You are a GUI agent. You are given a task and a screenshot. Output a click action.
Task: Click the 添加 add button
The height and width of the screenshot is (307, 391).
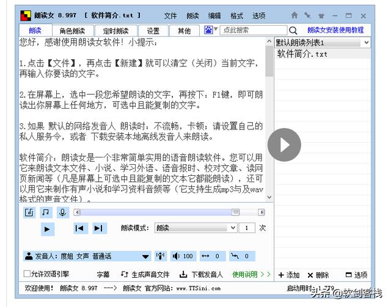pyautogui.click(x=289, y=275)
